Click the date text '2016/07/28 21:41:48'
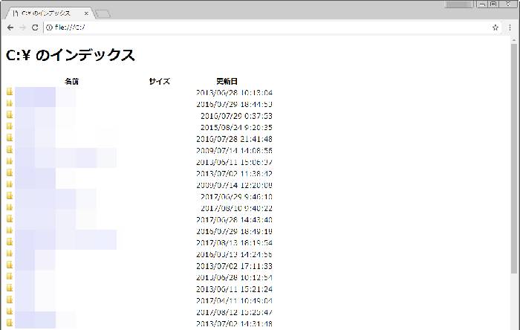The image size is (520, 330). coord(234,139)
